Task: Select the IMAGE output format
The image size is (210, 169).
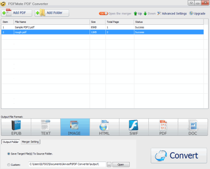Action: tap(75, 127)
